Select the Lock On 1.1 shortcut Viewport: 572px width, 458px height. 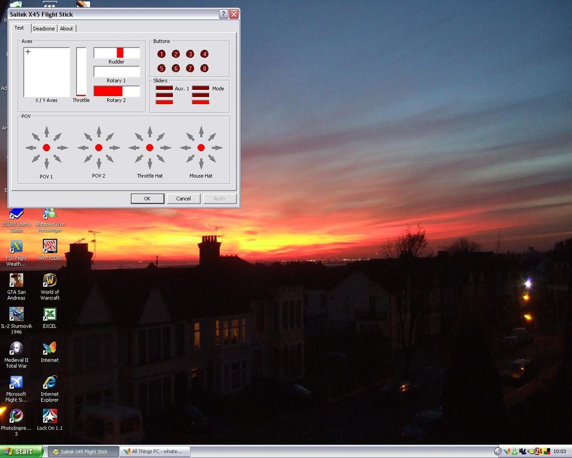tap(50, 420)
